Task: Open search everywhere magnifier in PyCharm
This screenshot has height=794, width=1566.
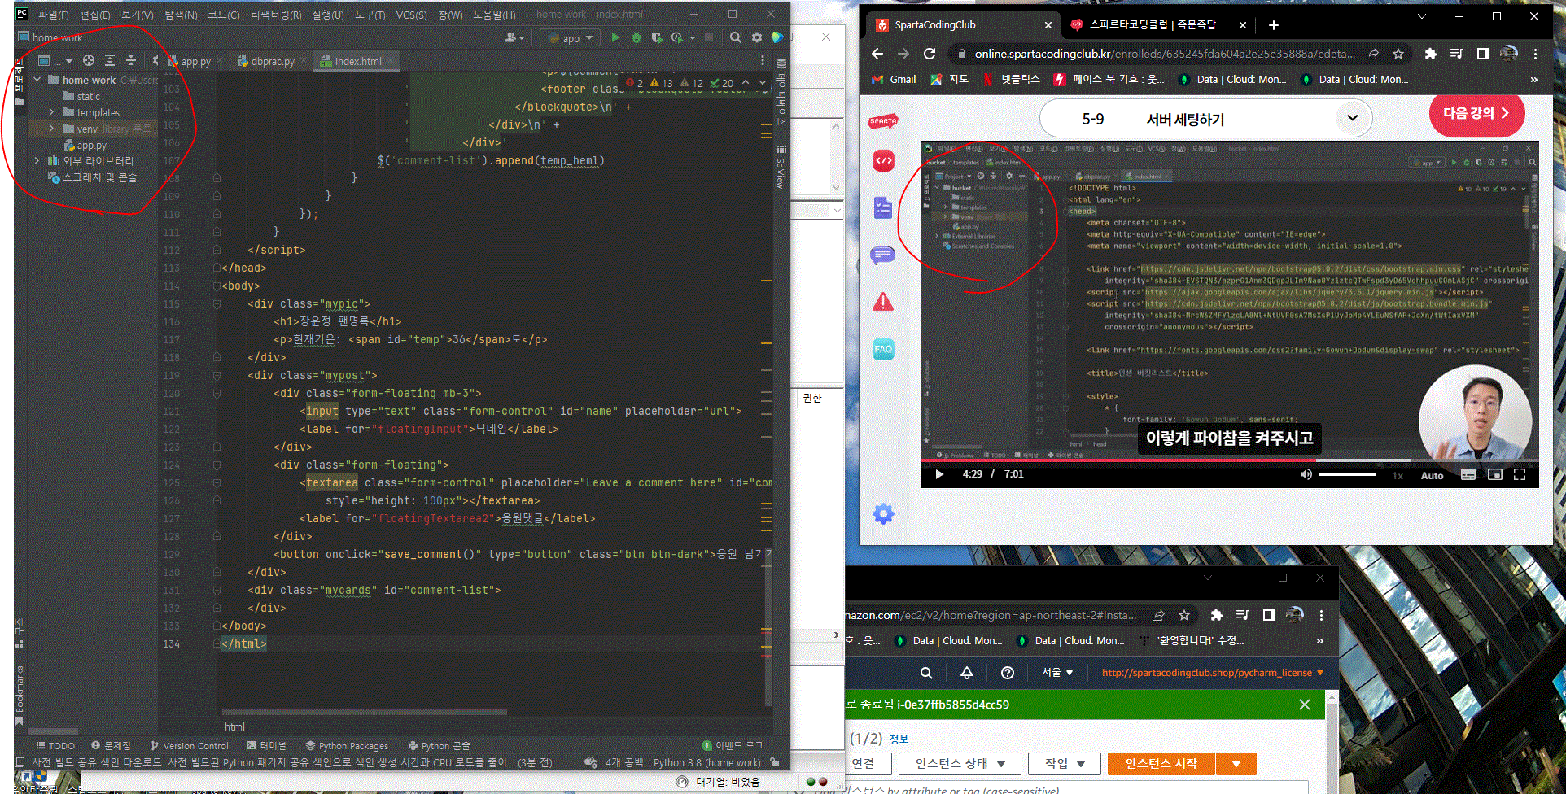Action: click(736, 37)
